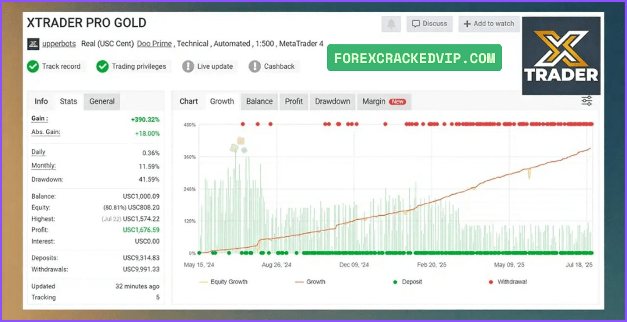Open the Doo Prime broker link
Screen dimensions: 627x322
click(154, 44)
